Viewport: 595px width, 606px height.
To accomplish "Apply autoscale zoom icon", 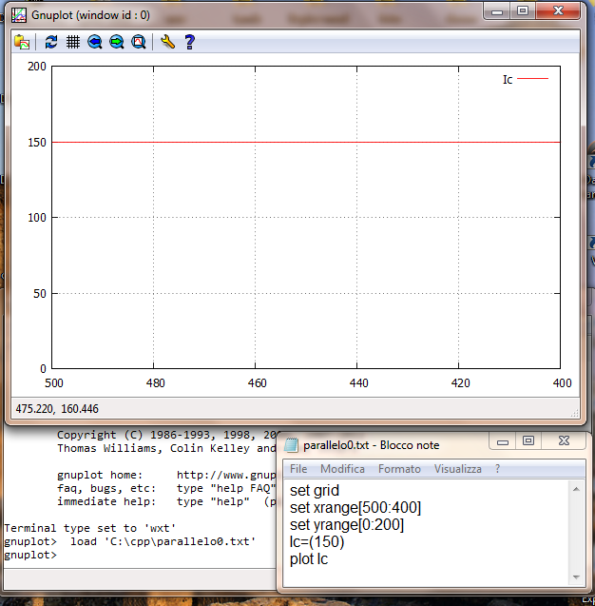I will [x=139, y=42].
